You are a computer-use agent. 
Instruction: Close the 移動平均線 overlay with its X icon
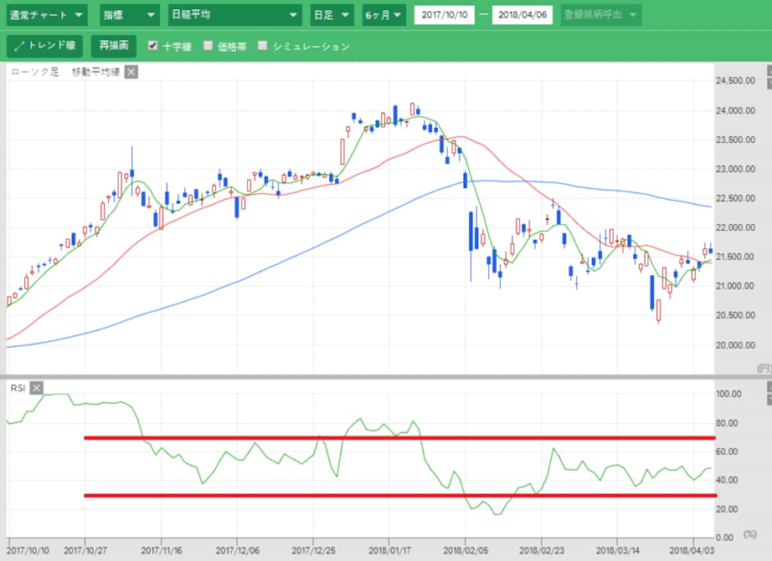(131, 72)
